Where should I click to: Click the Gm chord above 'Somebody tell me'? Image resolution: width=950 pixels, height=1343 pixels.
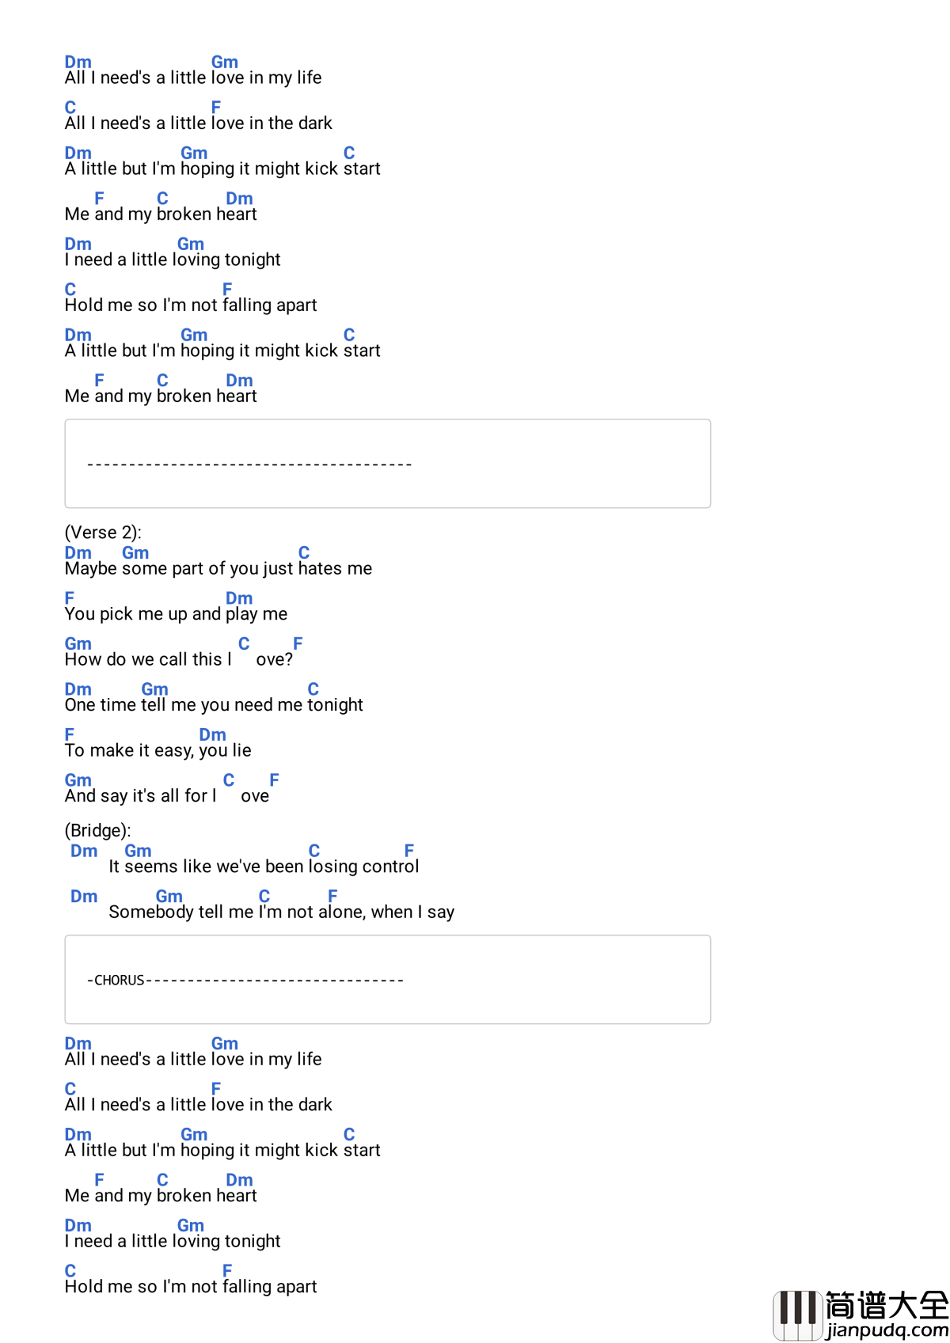click(x=169, y=896)
